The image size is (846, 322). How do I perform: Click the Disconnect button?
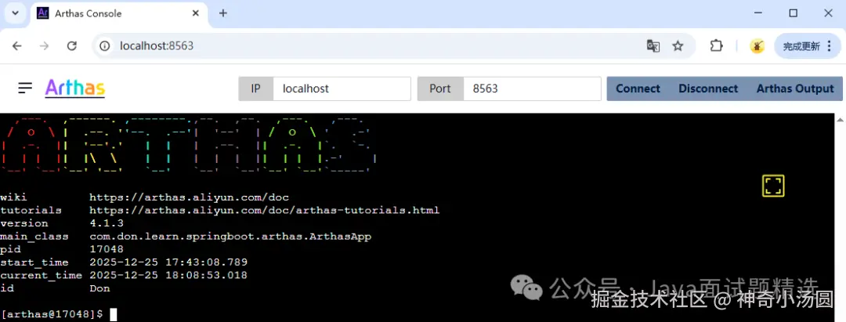pos(708,89)
